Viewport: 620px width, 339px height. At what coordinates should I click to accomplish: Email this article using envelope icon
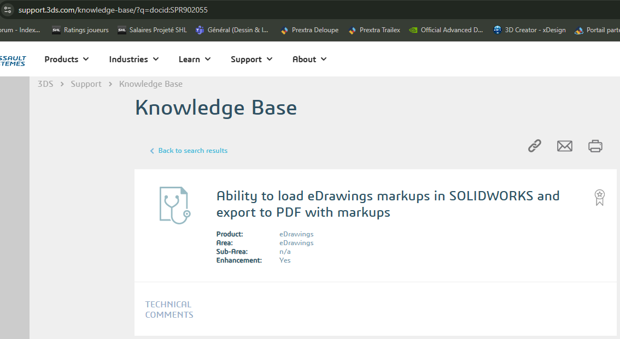point(565,146)
